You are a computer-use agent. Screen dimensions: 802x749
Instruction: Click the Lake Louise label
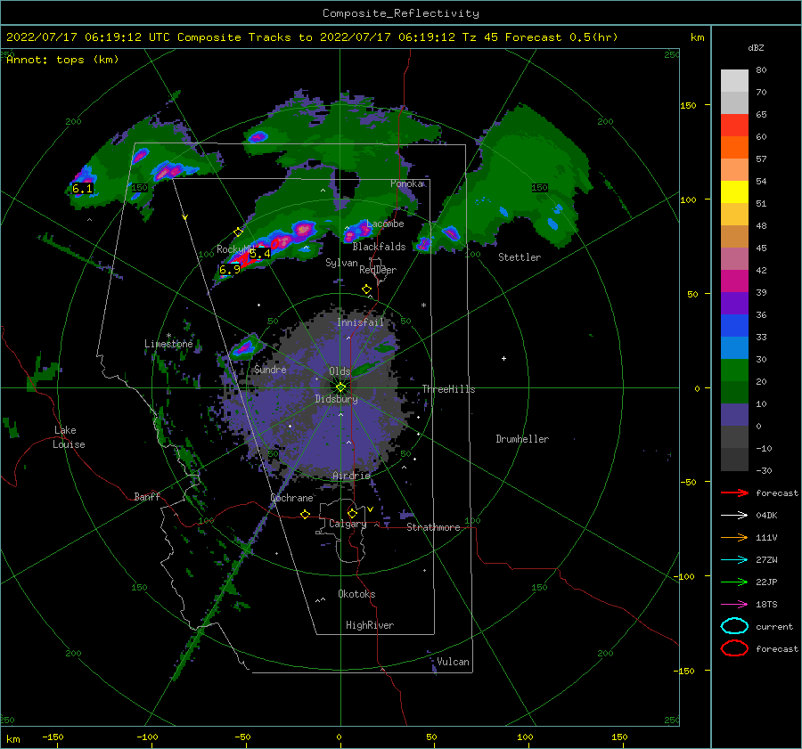(x=69, y=437)
